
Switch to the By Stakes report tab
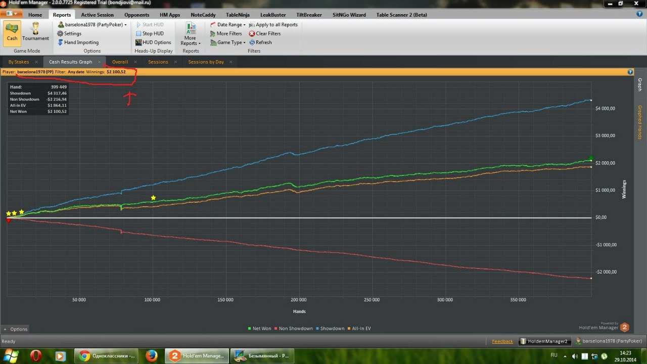click(x=19, y=62)
